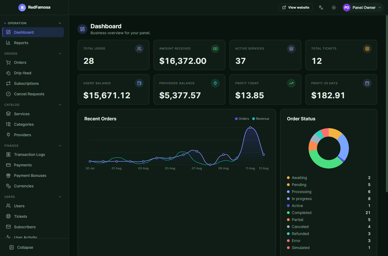Open the Panel Owner dropdown chevron
This screenshot has width=388, height=256.
pyautogui.click(x=380, y=8)
